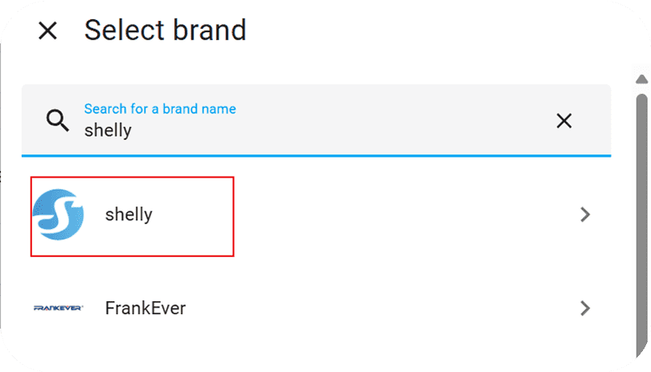Select the shelly brand name label
The width and height of the screenshot is (651, 372).
pyautogui.click(x=129, y=215)
